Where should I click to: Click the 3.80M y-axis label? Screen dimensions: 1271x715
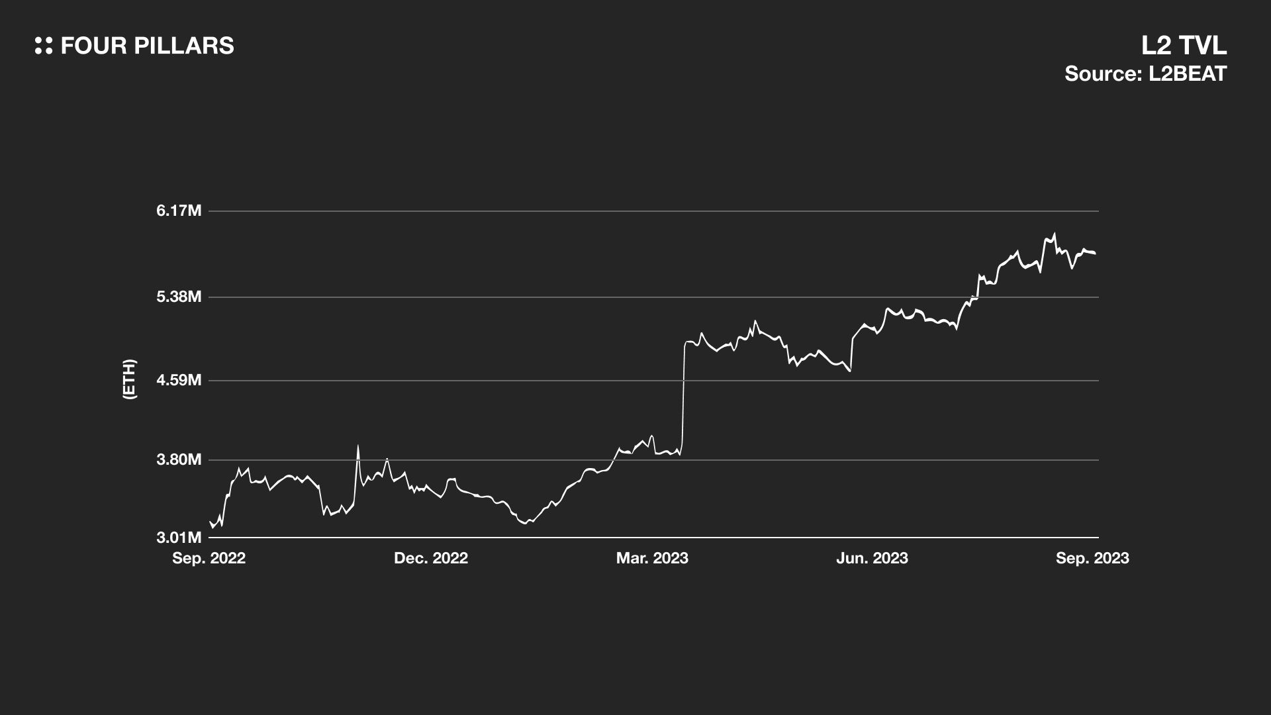179,459
